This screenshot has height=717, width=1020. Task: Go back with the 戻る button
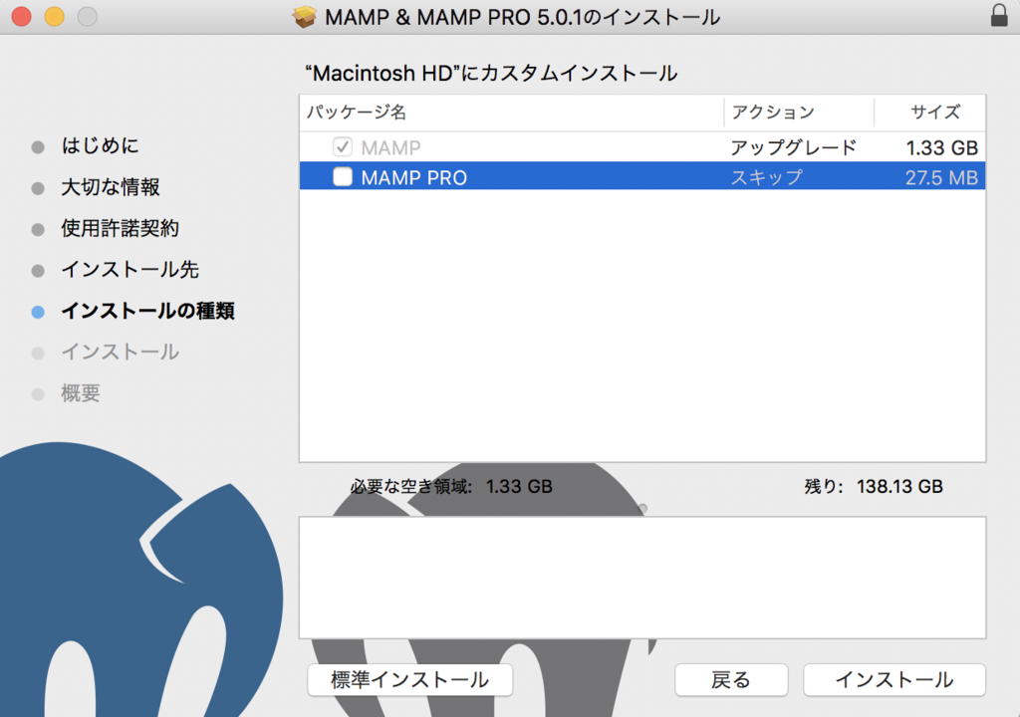(x=731, y=680)
